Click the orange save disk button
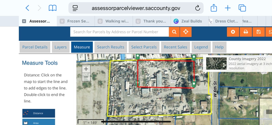Image resolution: width=272 pixels, height=125 pixels. point(258,32)
